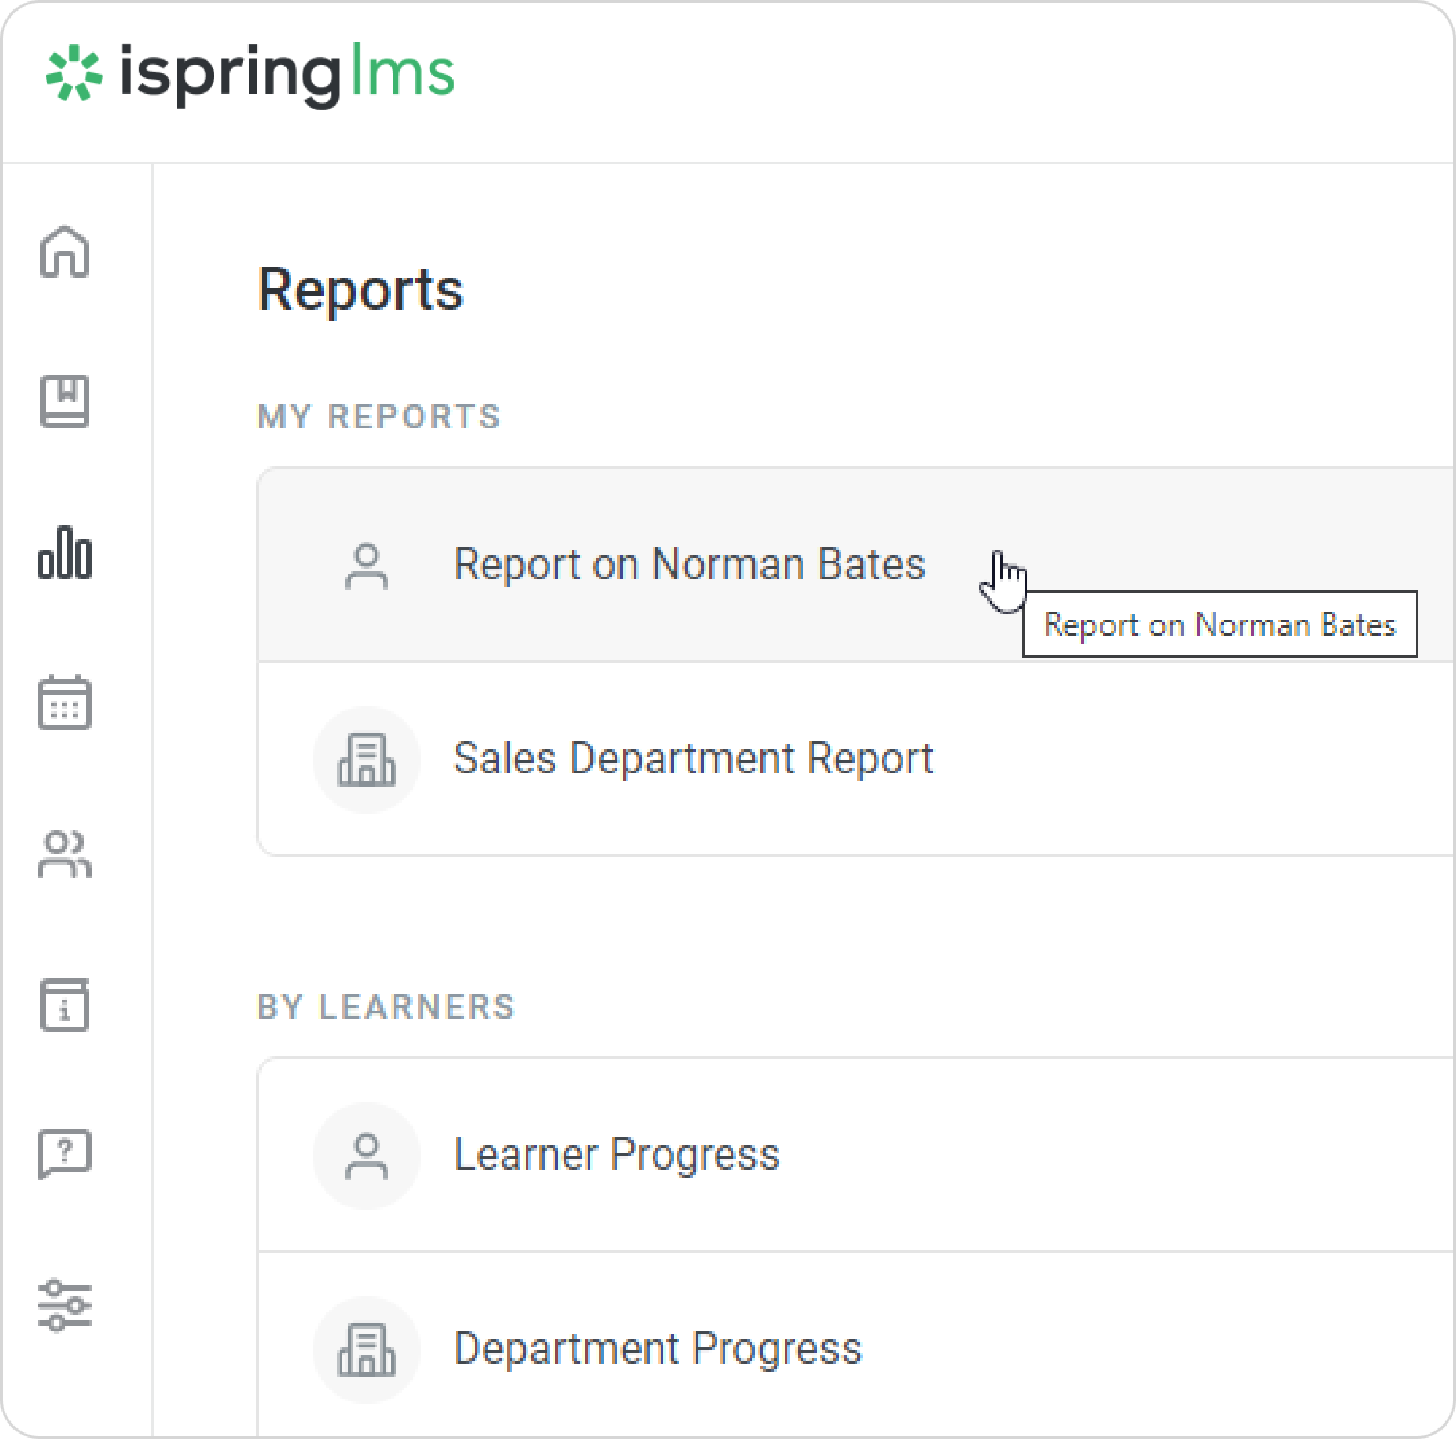
Task: Open the Learner Progress report
Action: (x=615, y=1155)
